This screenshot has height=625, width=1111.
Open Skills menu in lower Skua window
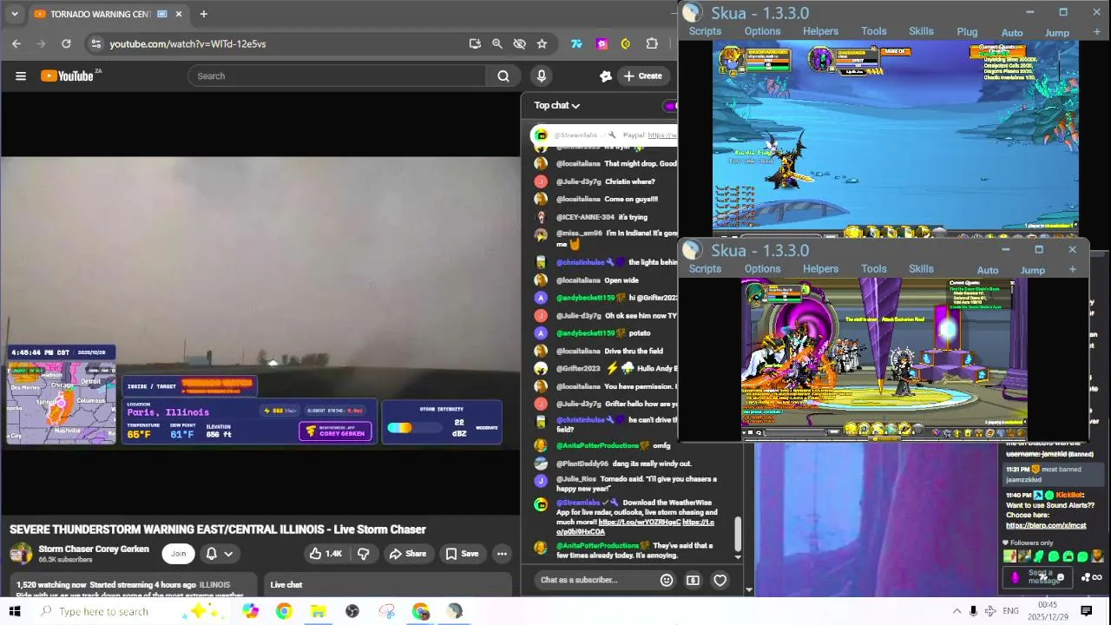click(x=921, y=269)
